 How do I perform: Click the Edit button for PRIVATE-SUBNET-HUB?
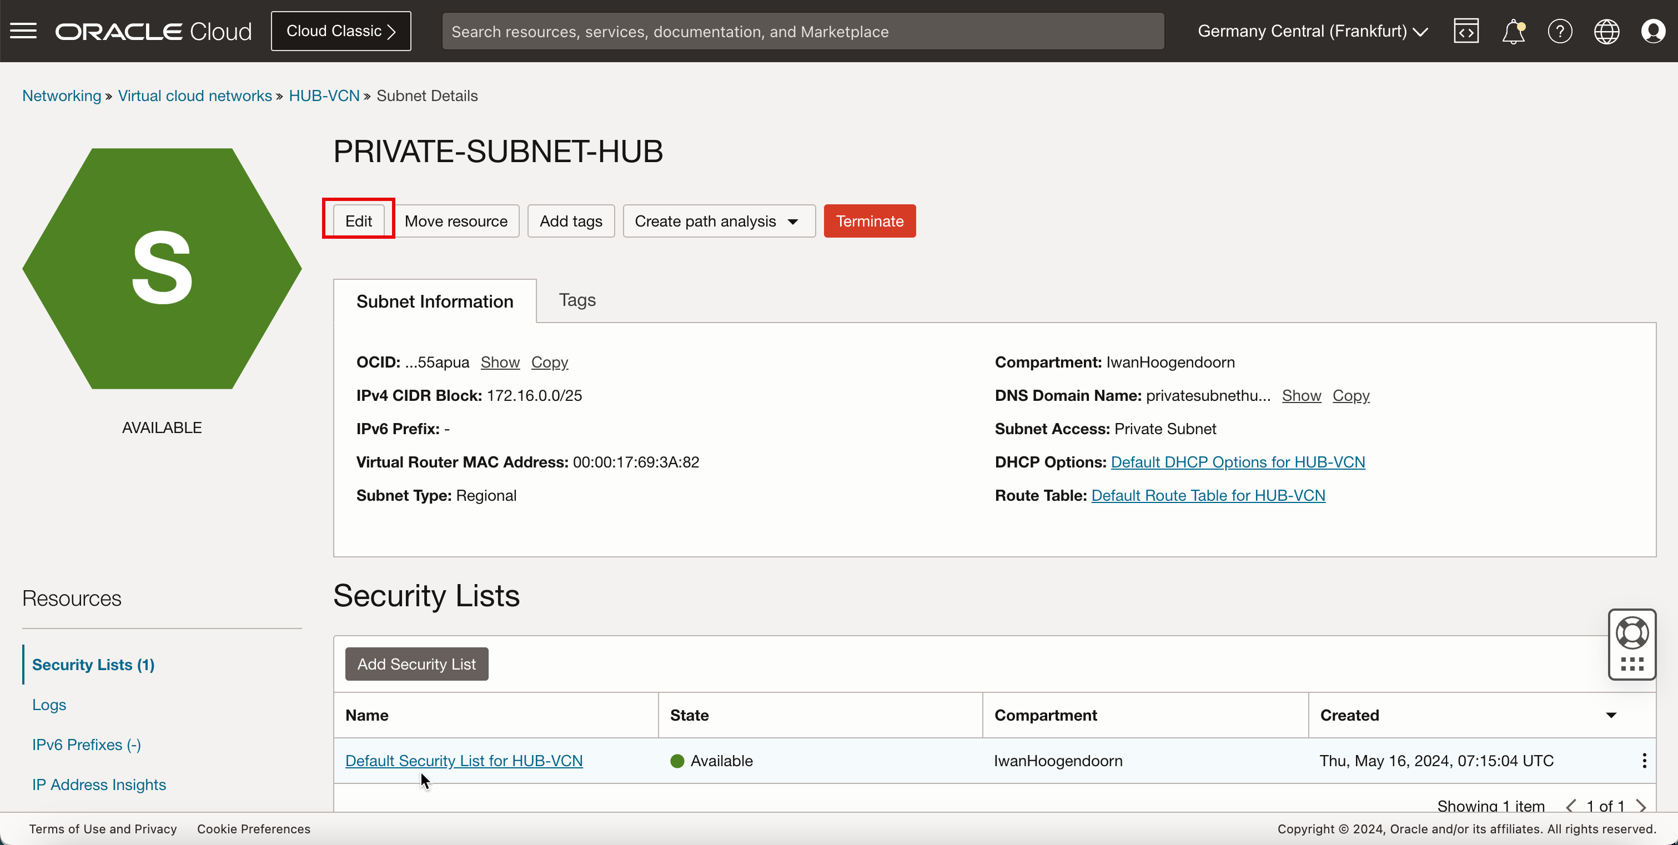click(359, 221)
